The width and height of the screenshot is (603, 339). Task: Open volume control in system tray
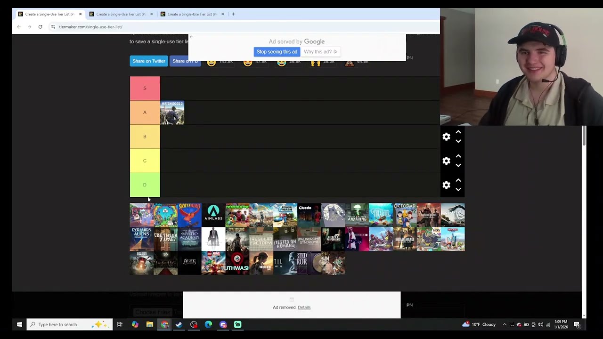tap(540, 324)
